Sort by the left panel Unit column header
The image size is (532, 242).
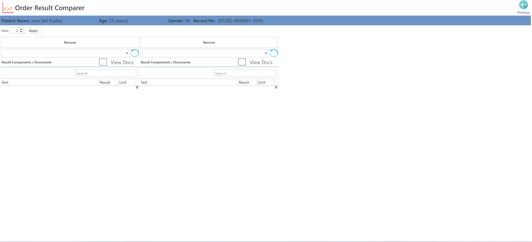[126, 82]
